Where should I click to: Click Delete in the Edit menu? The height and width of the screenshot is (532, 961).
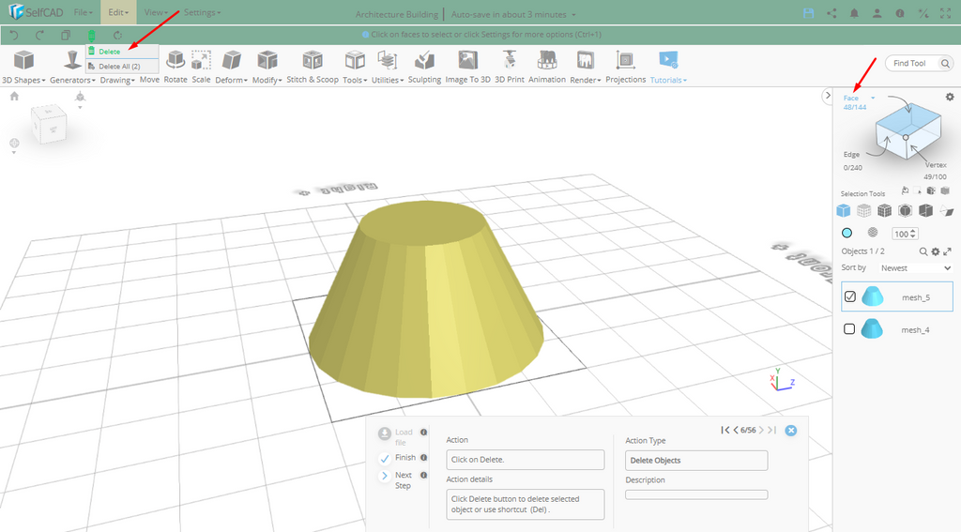point(111,52)
